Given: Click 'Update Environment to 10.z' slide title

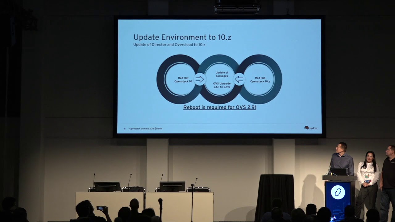Looking at the screenshot, I should (182, 37).
